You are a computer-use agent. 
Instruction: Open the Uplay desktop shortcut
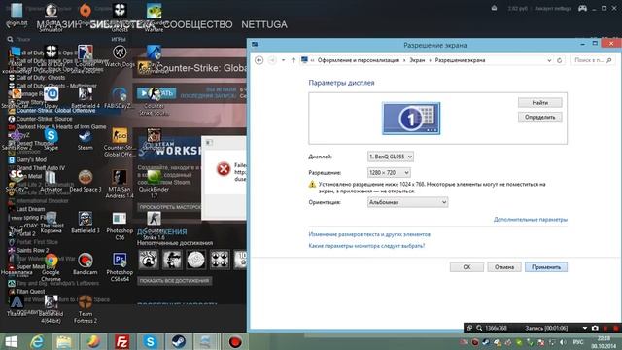click(x=52, y=97)
